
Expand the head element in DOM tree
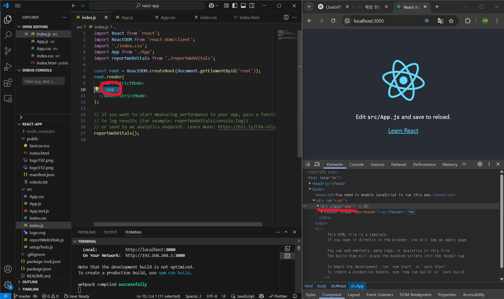[310, 184]
